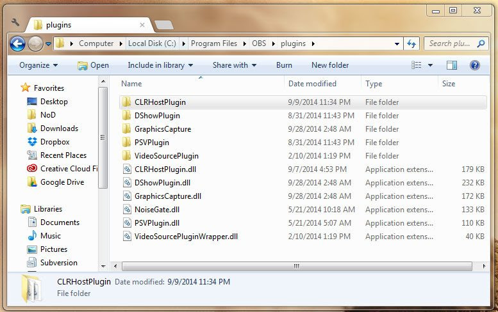
Task: Click the change view icon
Action: click(417, 65)
